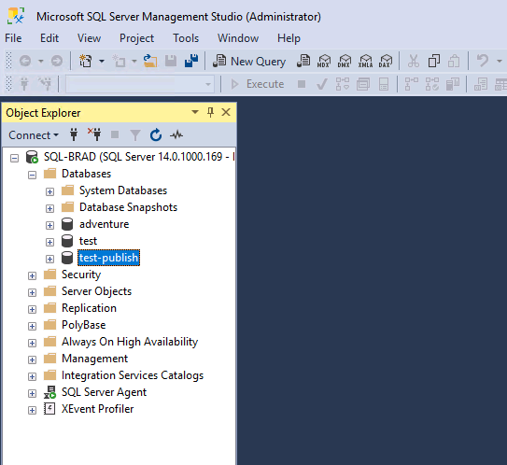Viewport: 507px width, 465px height.
Task: Close the Object Explorer panel
Action: click(226, 112)
